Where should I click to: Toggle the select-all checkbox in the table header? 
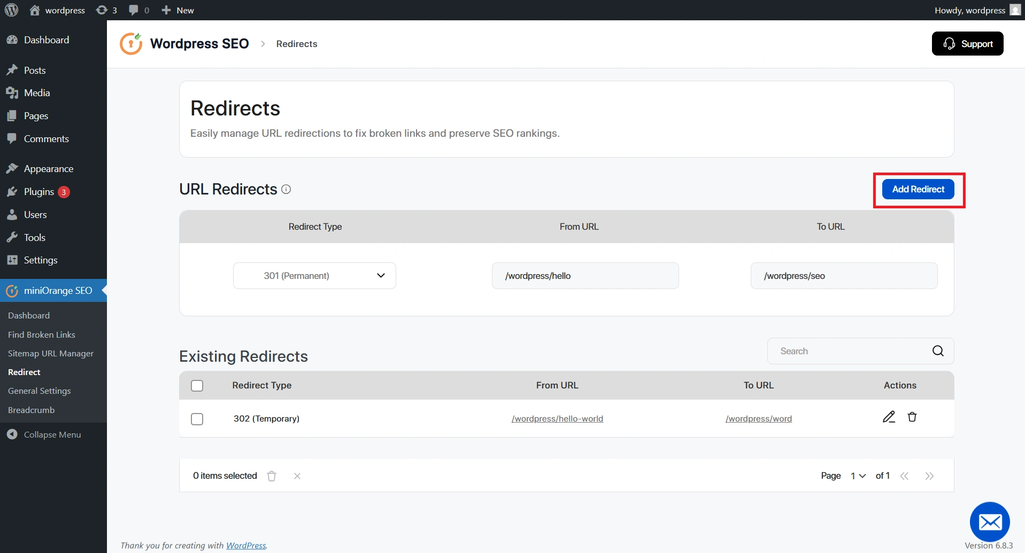pyautogui.click(x=197, y=386)
